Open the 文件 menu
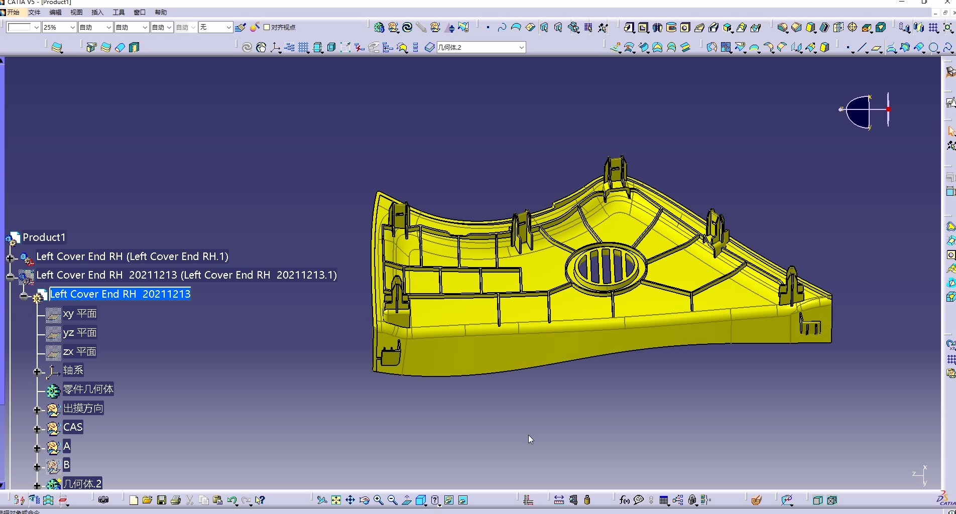Screen dimensions: 956x514 coord(34,12)
